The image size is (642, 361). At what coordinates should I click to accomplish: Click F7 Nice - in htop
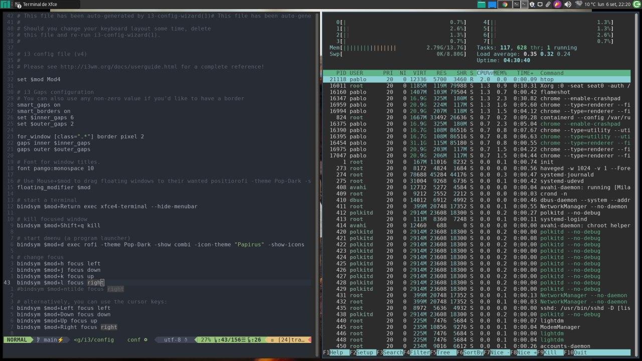coord(497,352)
